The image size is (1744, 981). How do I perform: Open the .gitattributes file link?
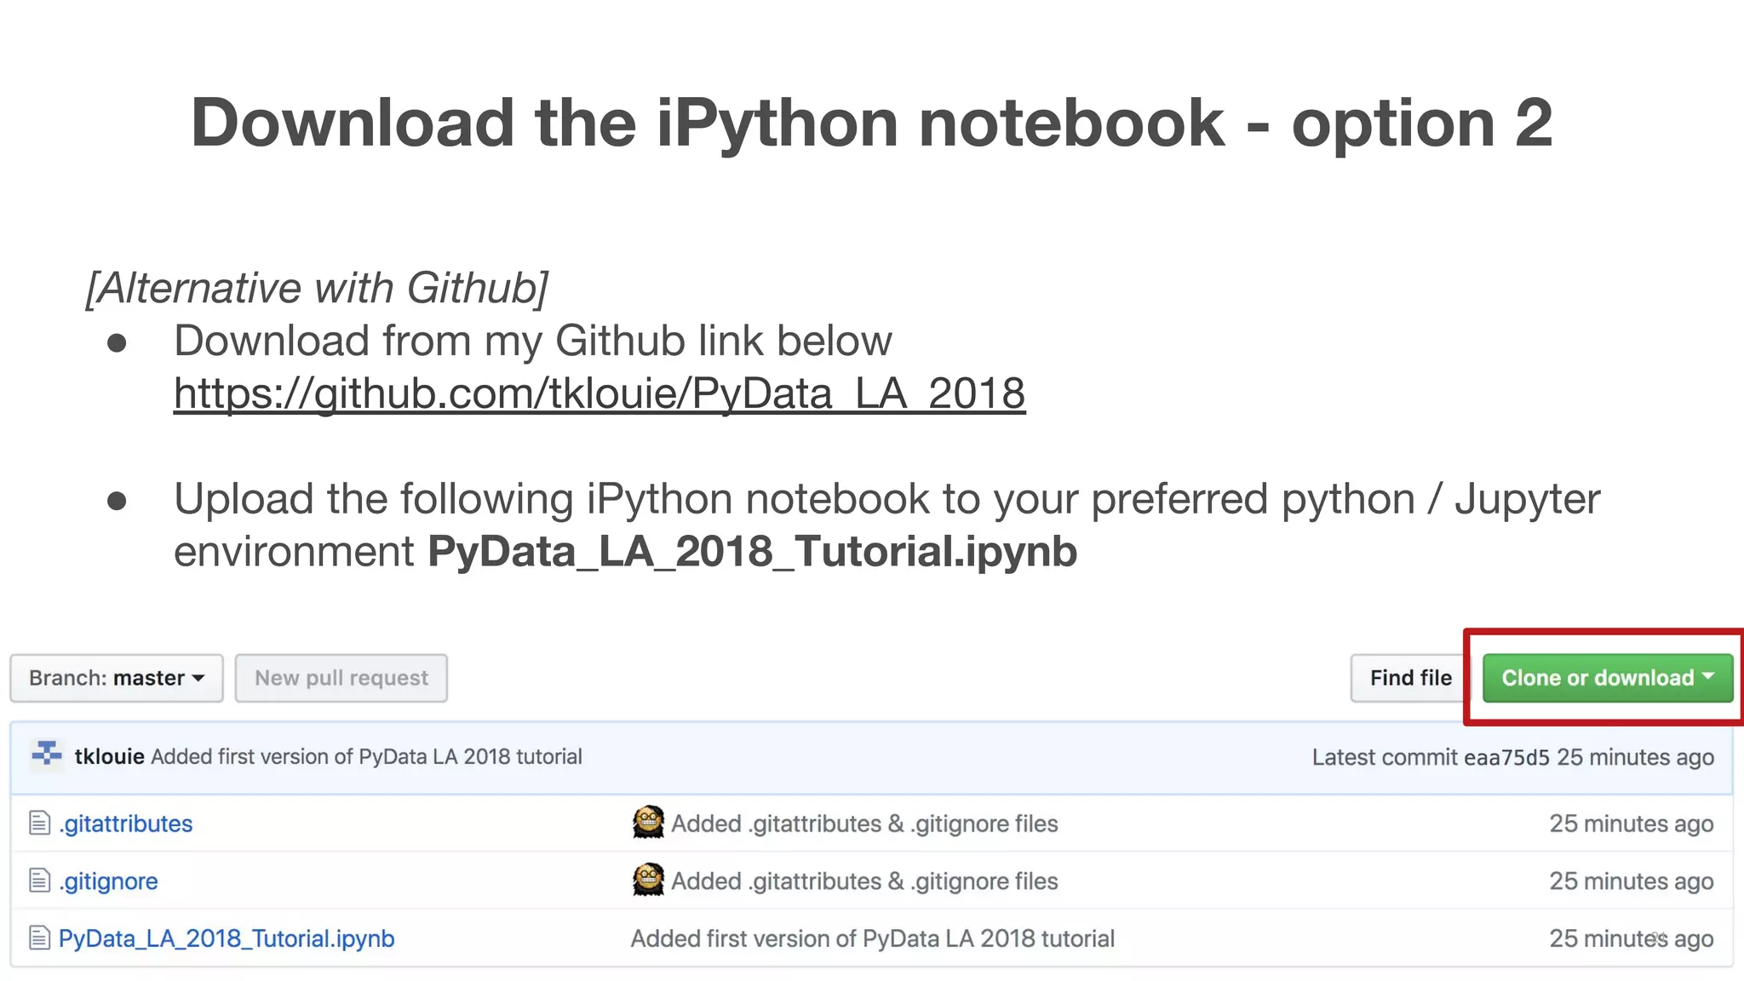click(126, 823)
